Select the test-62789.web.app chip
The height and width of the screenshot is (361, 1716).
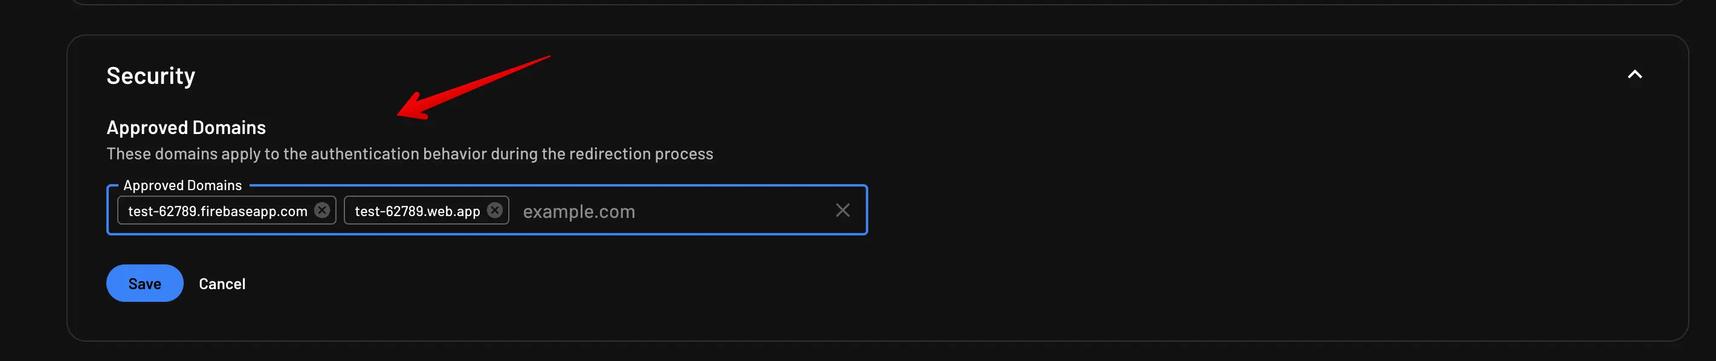point(416,210)
